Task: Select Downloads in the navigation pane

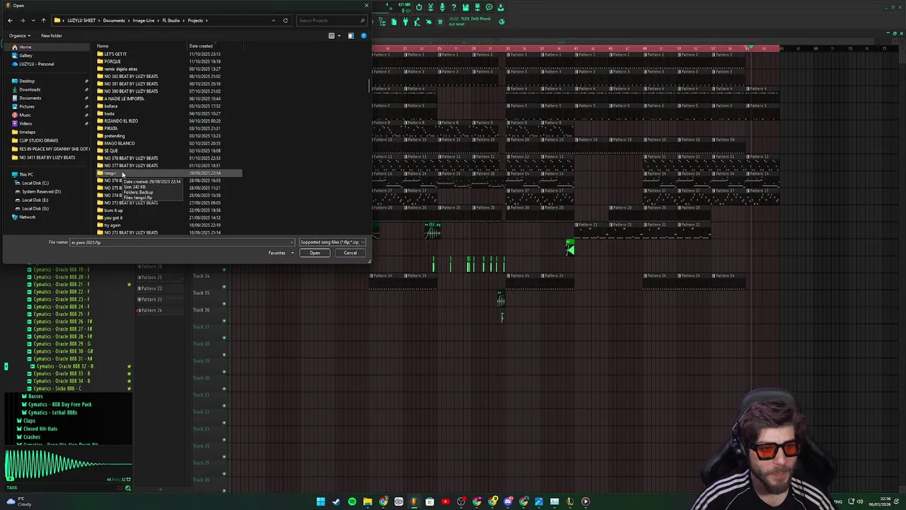Action: click(x=30, y=89)
